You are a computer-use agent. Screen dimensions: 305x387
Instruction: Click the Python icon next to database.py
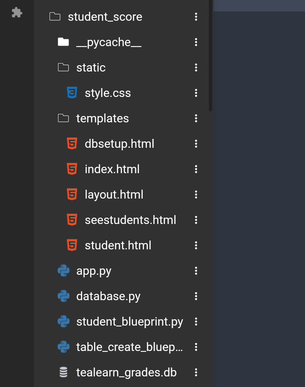pyautogui.click(x=64, y=296)
